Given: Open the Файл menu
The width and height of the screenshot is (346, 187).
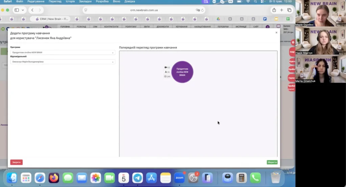Looking at the screenshot, I should pos(19,2).
